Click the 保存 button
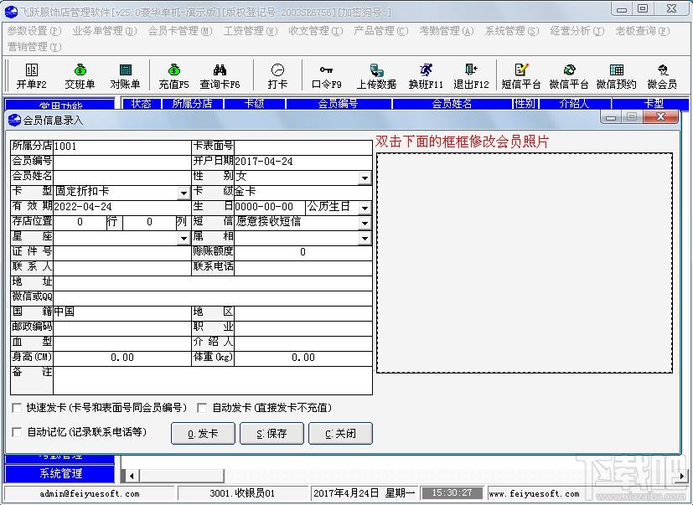 [x=272, y=434]
